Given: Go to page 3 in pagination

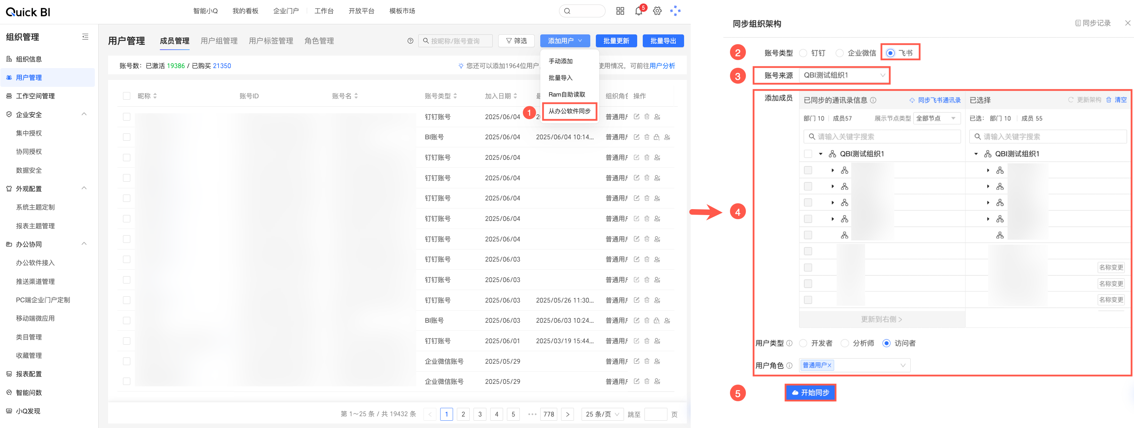Looking at the screenshot, I should (480, 414).
